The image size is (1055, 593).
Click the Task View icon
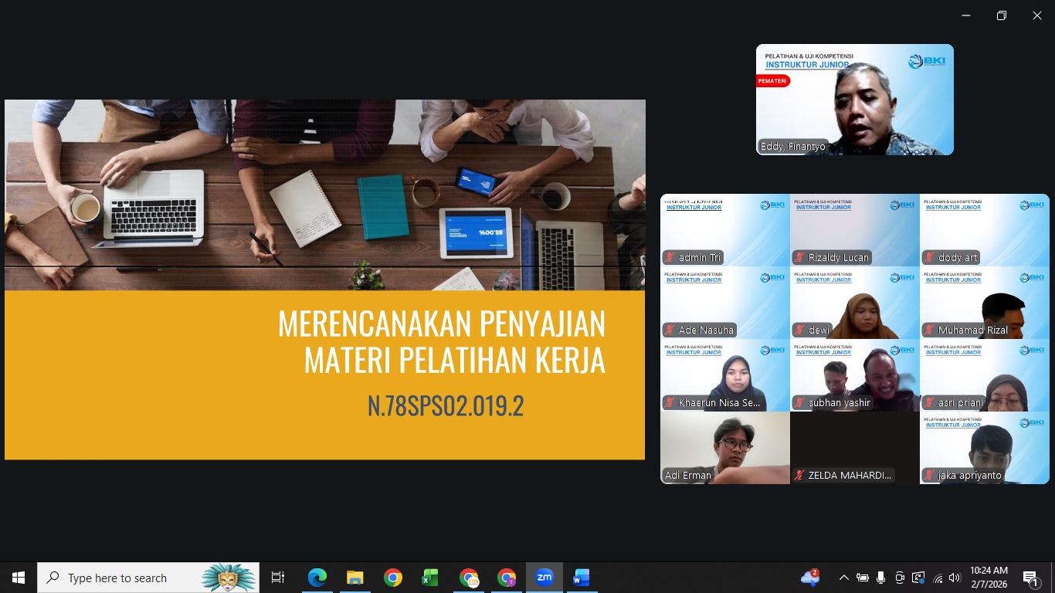(x=278, y=578)
